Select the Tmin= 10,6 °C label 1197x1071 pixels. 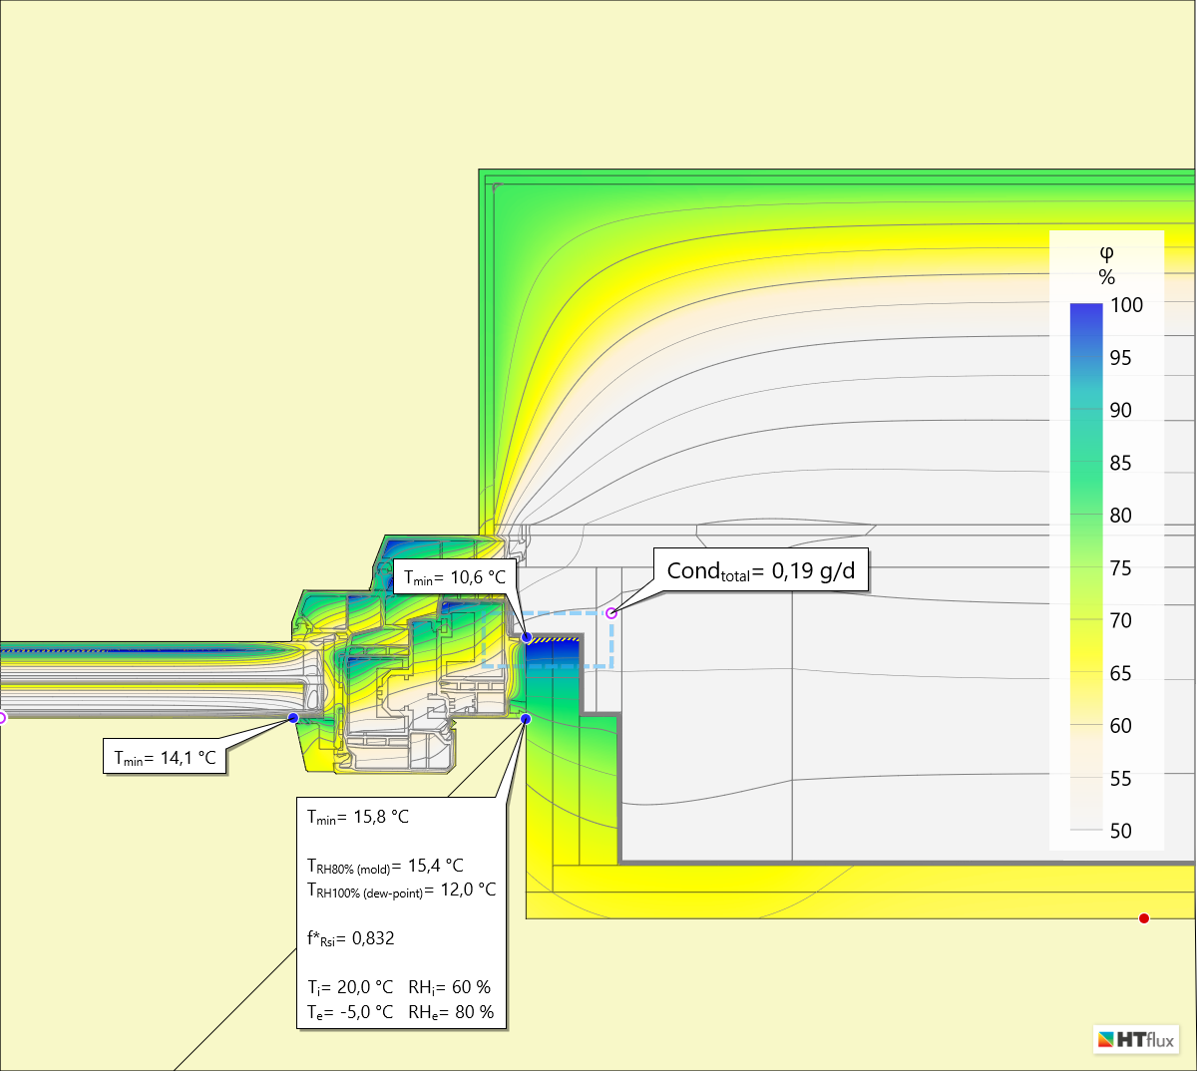click(x=455, y=577)
